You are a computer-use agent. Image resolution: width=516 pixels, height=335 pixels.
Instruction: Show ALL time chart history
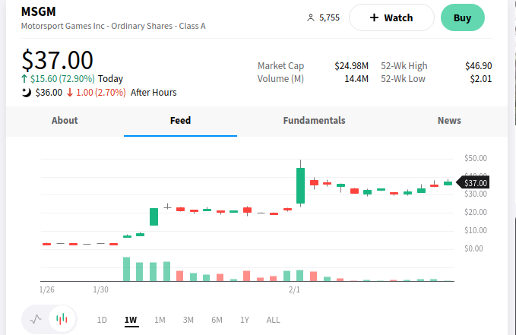[273, 320]
